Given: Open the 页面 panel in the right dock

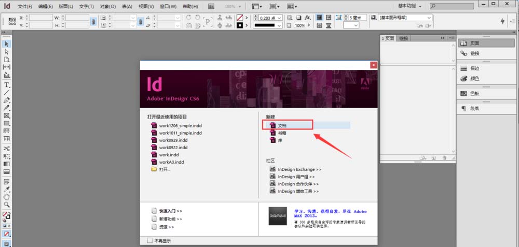Looking at the screenshot, I should 486,43.
